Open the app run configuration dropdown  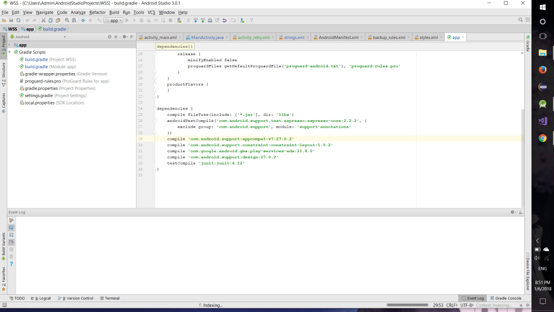[114, 20]
